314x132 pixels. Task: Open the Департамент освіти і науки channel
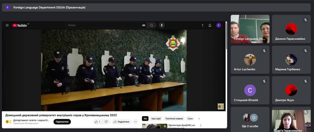pyautogui.click(x=31, y=120)
